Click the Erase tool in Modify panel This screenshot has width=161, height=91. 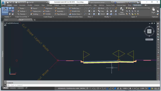pyautogui.click(x=116, y=8)
